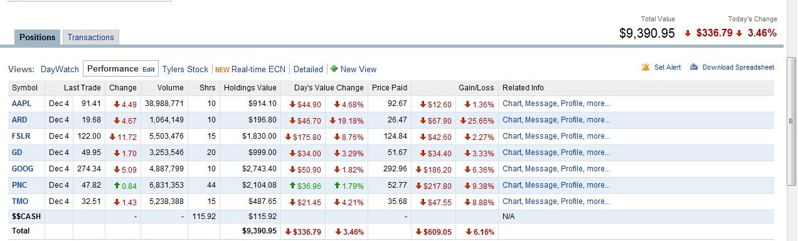This screenshot has height=241, width=798.
Task: Click the Set Alert bell icon
Action: point(646,67)
